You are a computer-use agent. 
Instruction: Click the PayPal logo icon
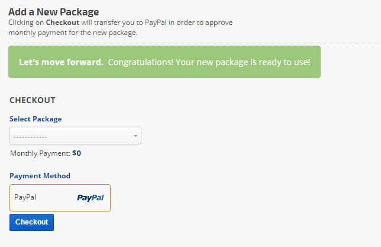coord(90,198)
